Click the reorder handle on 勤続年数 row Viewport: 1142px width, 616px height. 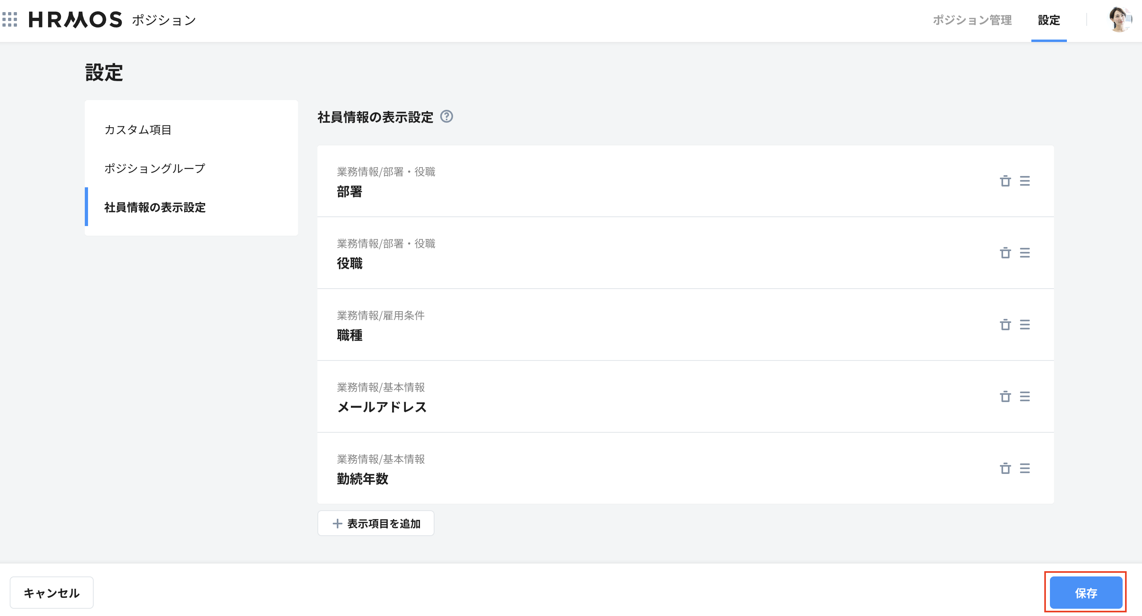pyautogui.click(x=1025, y=468)
